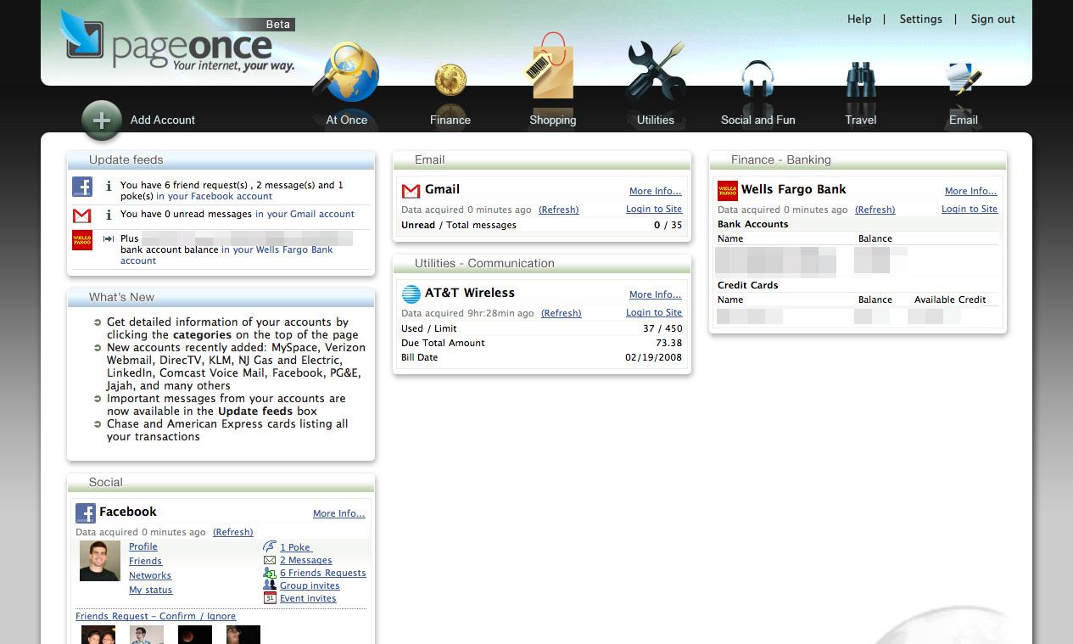
Task: Select the Finance menu label
Action: click(x=450, y=120)
